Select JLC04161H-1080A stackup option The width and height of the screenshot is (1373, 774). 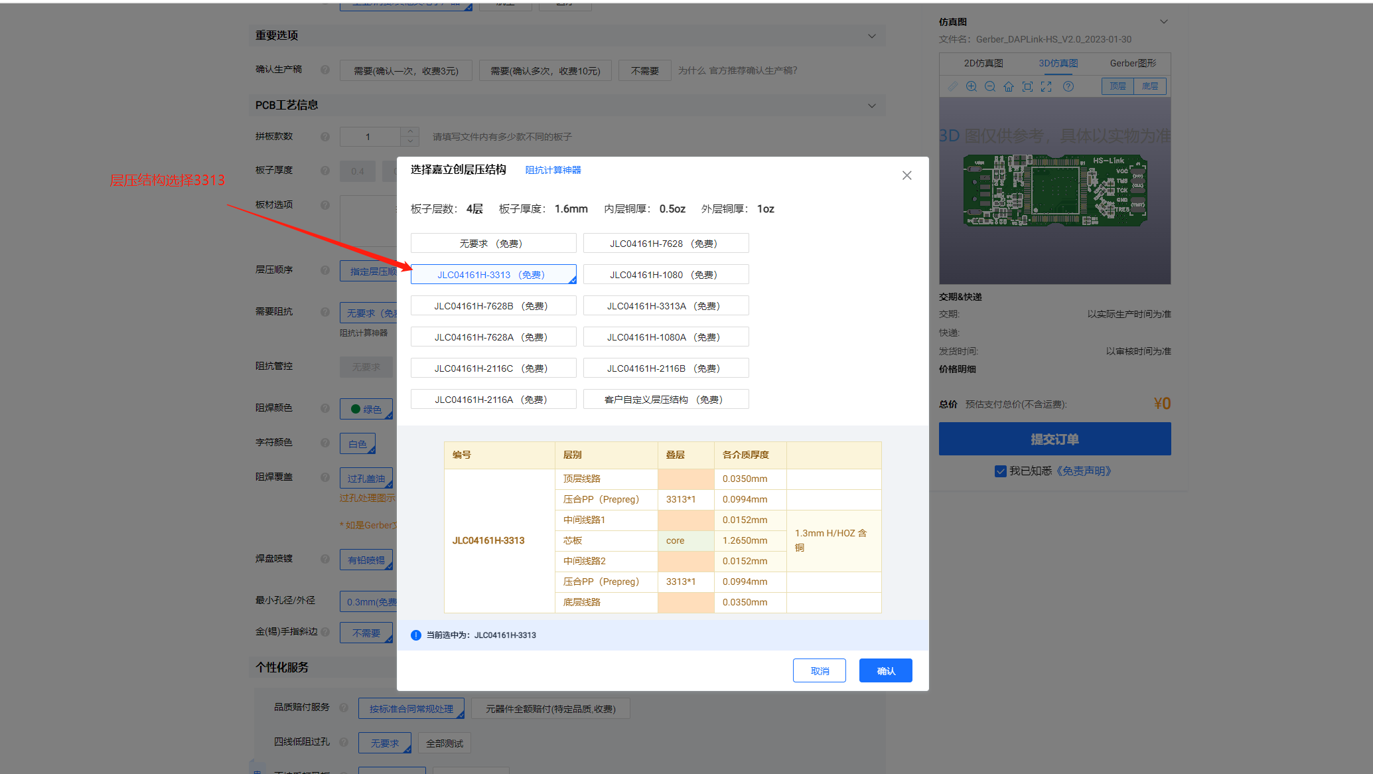click(x=666, y=337)
